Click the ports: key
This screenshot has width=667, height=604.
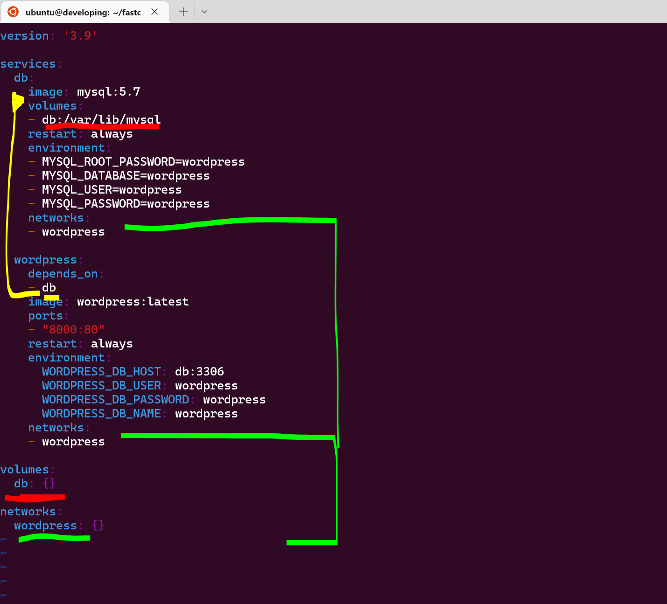49,316
